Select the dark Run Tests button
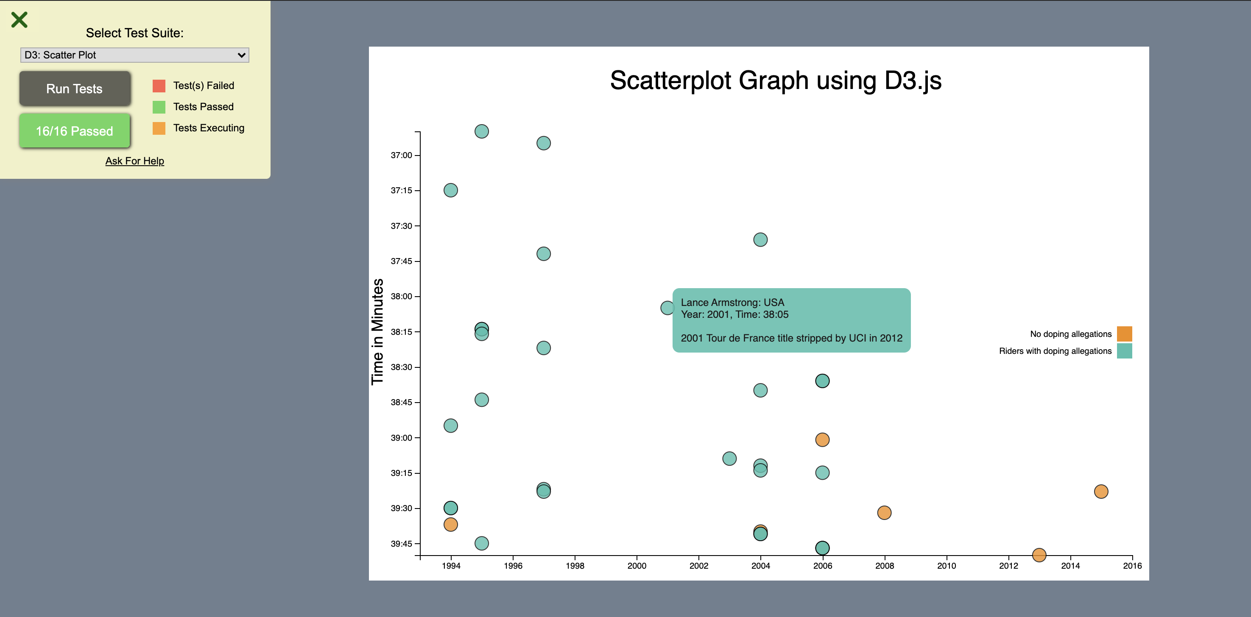Screen dimensions: 1251x617 click(x=75, y=88)
